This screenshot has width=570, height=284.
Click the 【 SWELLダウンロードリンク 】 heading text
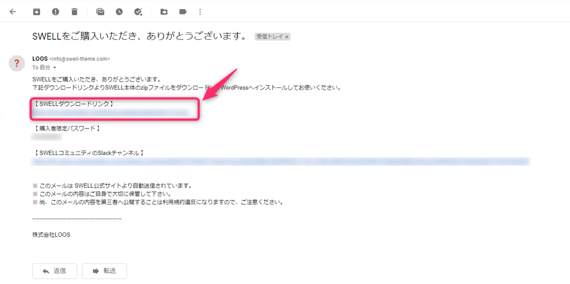73,104
